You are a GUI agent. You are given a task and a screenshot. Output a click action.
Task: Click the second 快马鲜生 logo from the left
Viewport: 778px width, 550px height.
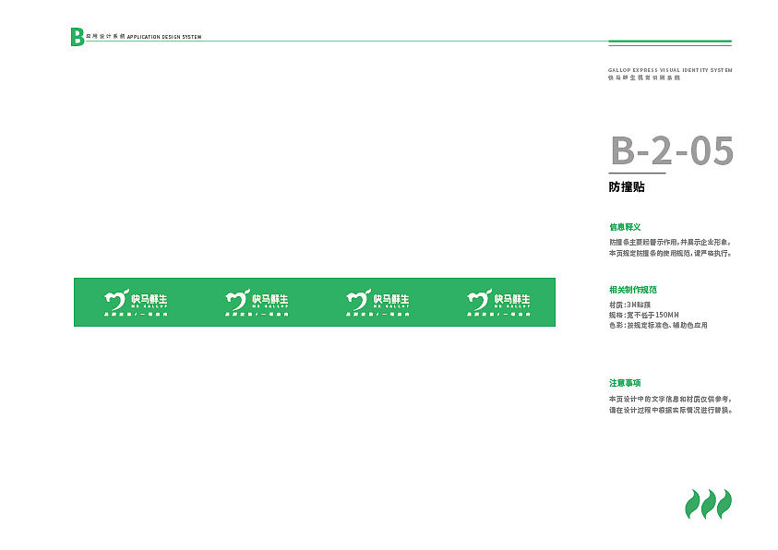[x=257, y=303]
